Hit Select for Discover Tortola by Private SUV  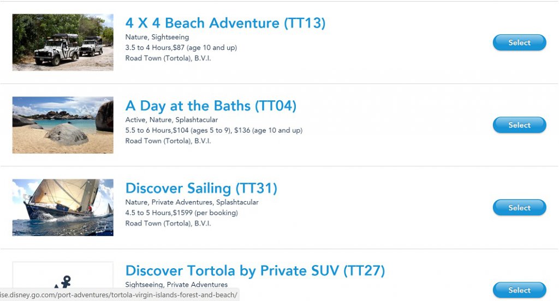tap(519, 290)
